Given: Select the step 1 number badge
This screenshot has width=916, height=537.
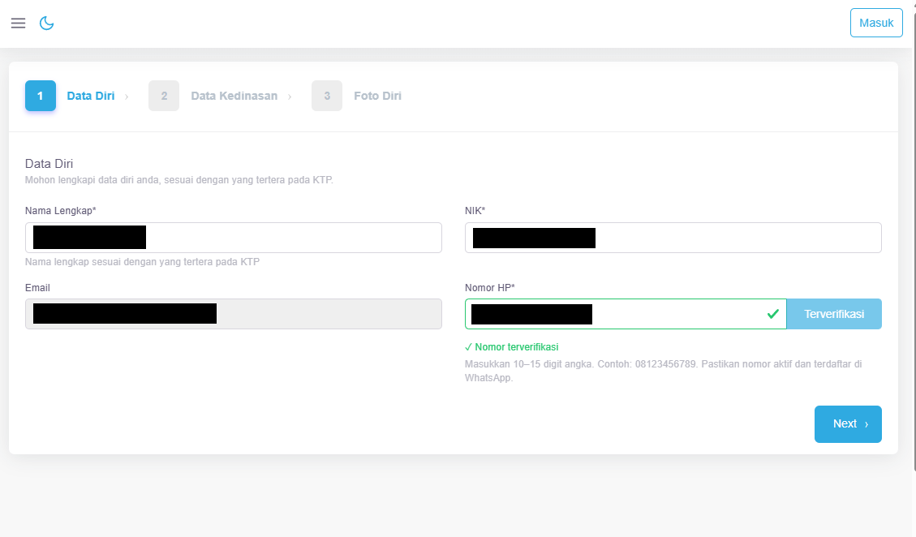Looking at the screenshot, I should coord(41,96).
